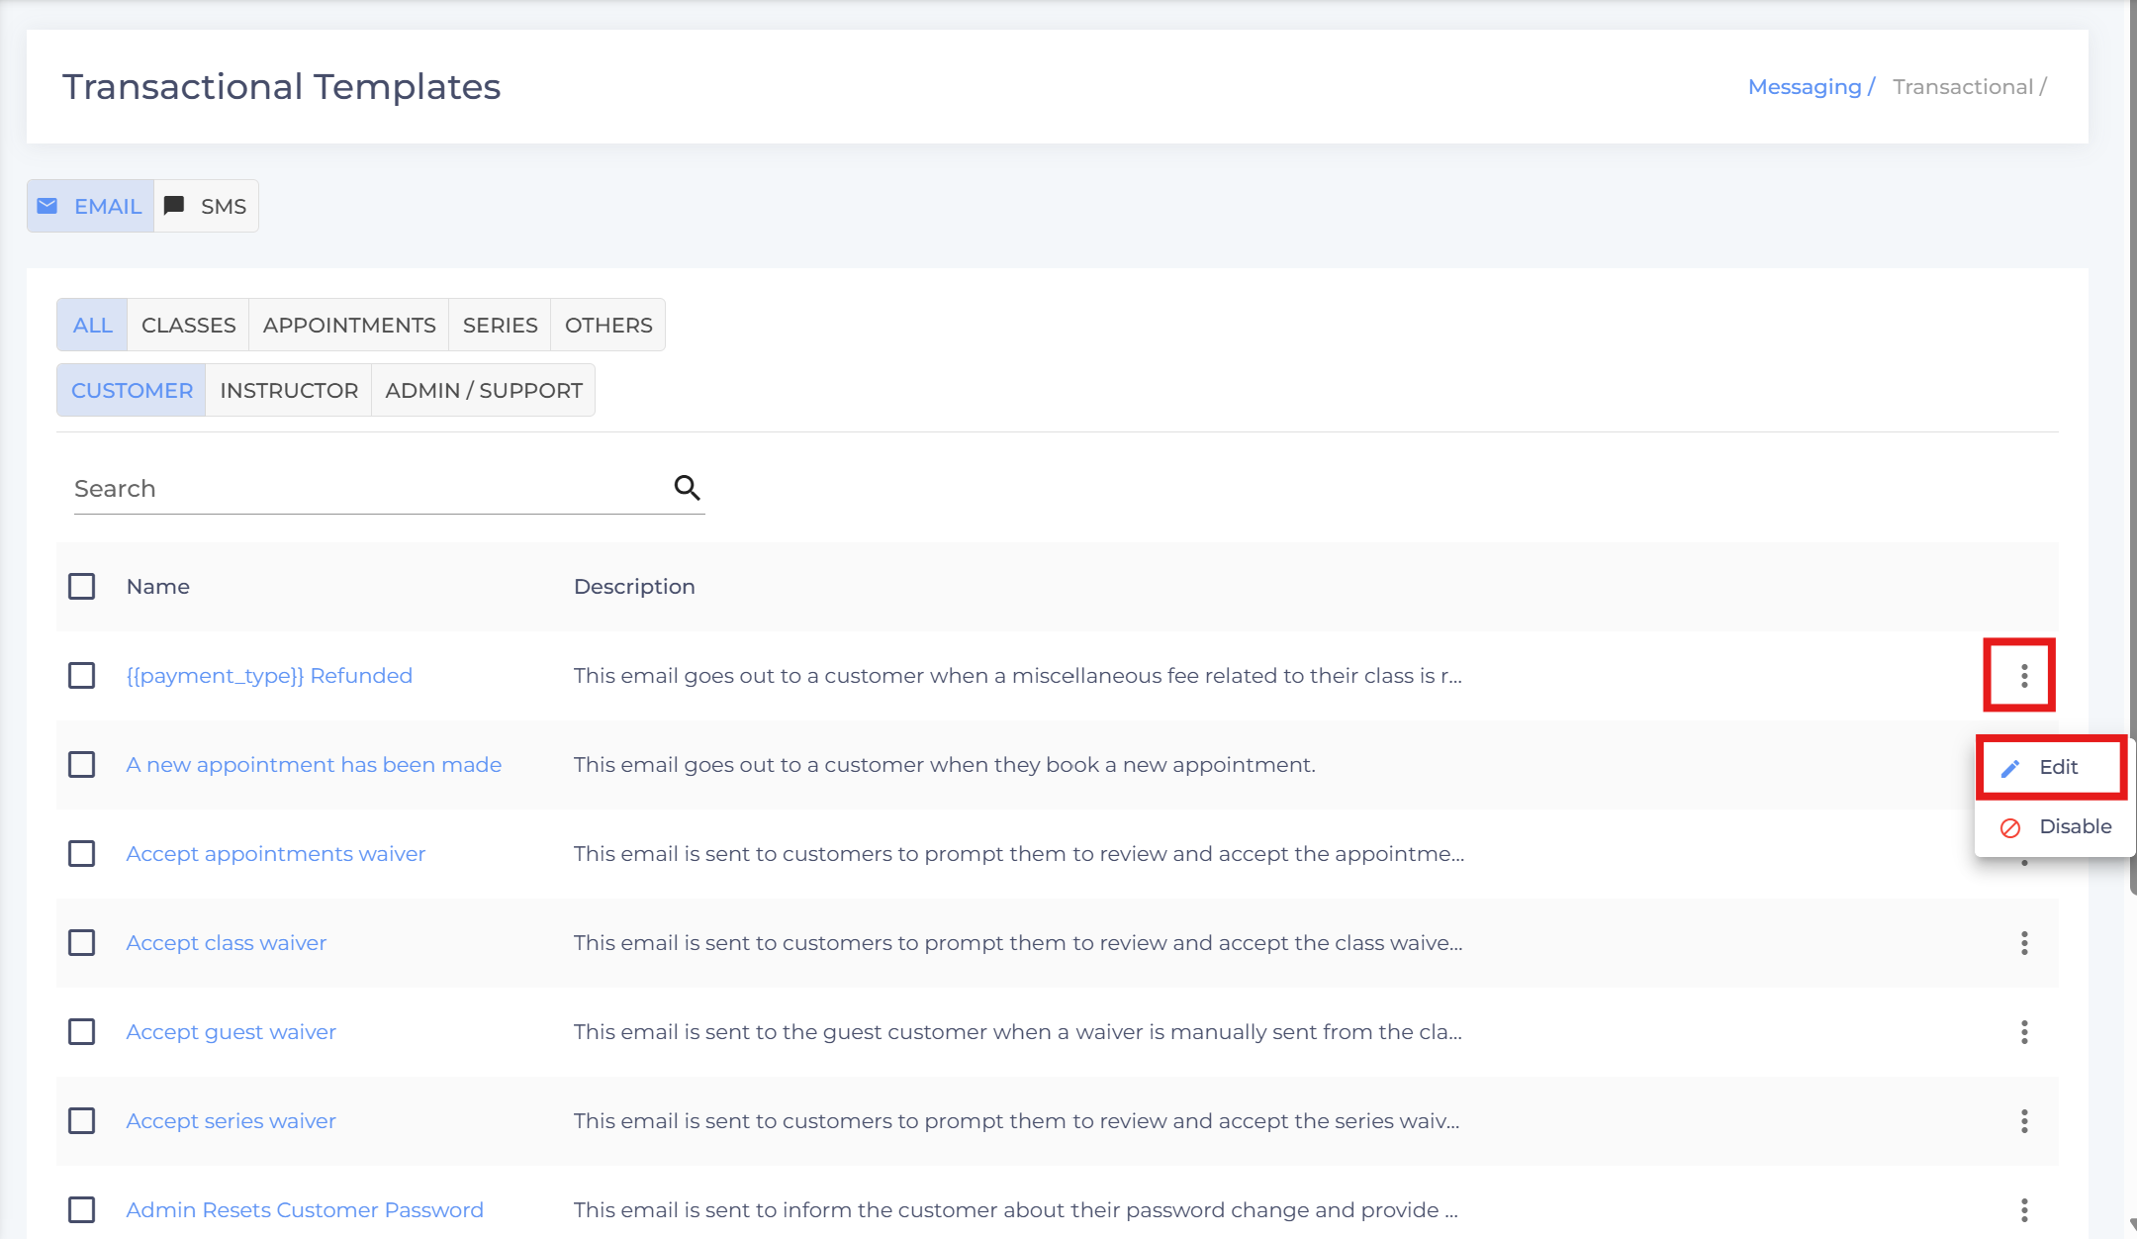Focus the Search input field
Viewport: 2137px width, 1239px height.
(366, 489)
